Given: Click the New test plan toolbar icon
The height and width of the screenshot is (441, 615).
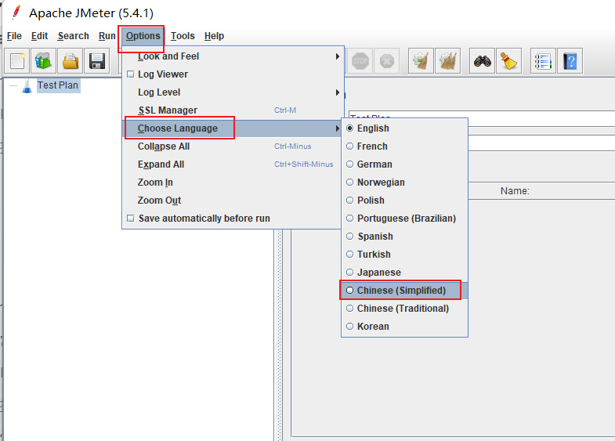Looking at the screenshot, I should 17,61.
